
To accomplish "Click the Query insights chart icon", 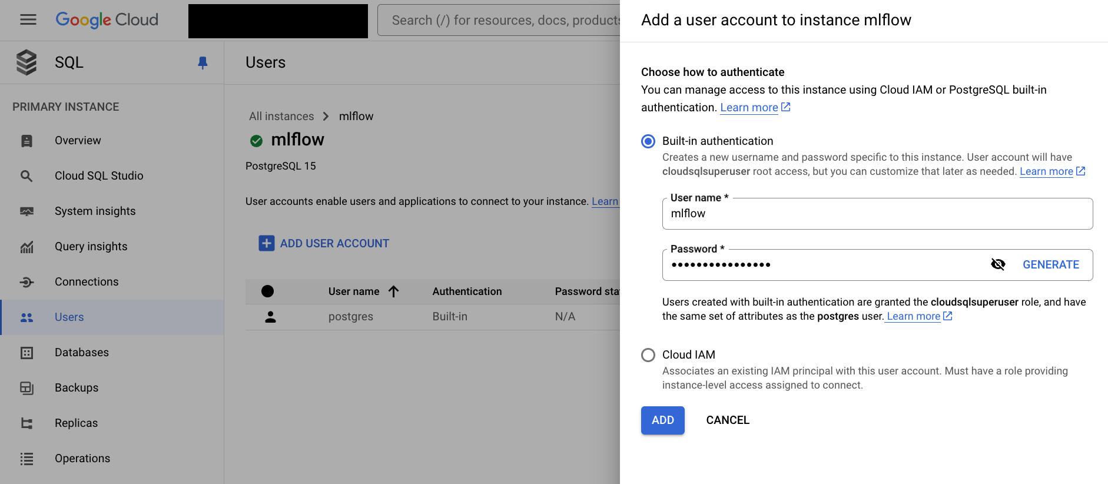I will [x=26, y=247].
